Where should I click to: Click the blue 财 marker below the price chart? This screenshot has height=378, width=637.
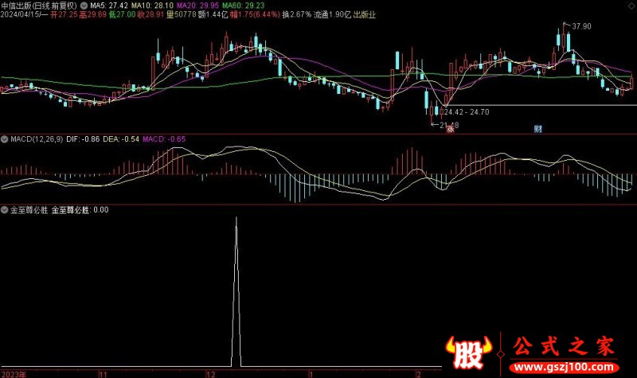tap(537, 129)
